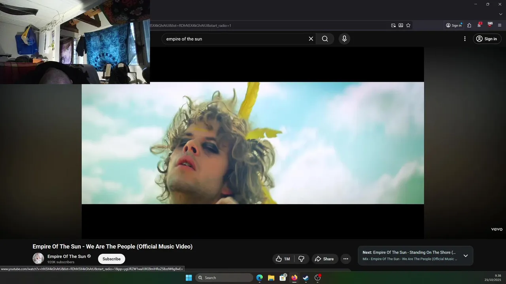Open the Empire Of The Sun channel name link

pyautogui.click(x=67, y=256)
